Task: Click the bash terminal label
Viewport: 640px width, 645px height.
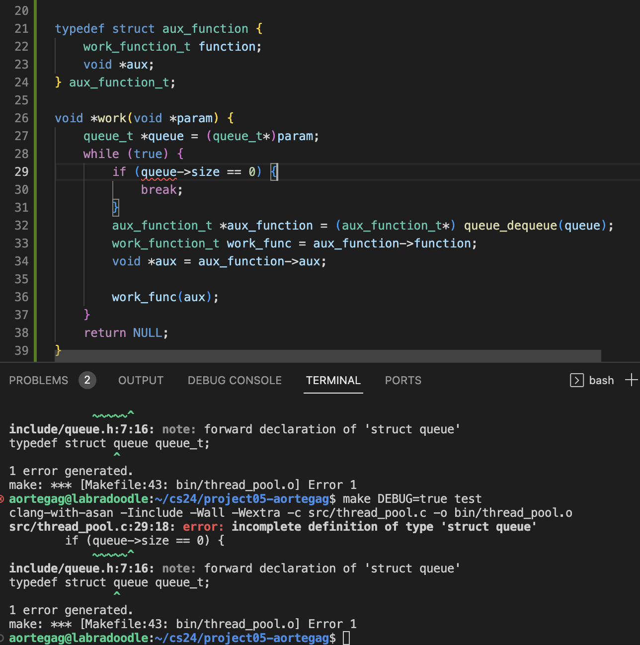Action: pos(601,380)
